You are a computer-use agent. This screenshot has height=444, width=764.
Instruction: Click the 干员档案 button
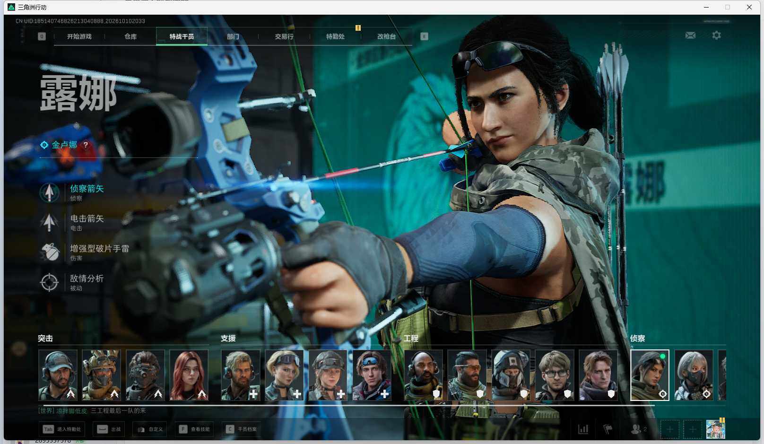coord(242,429)
